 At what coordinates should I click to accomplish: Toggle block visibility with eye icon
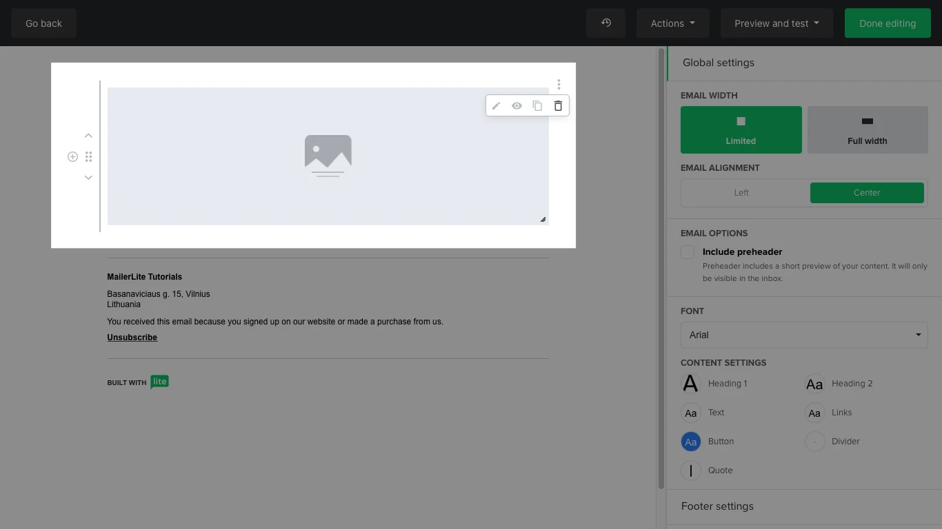click(517, 106)
